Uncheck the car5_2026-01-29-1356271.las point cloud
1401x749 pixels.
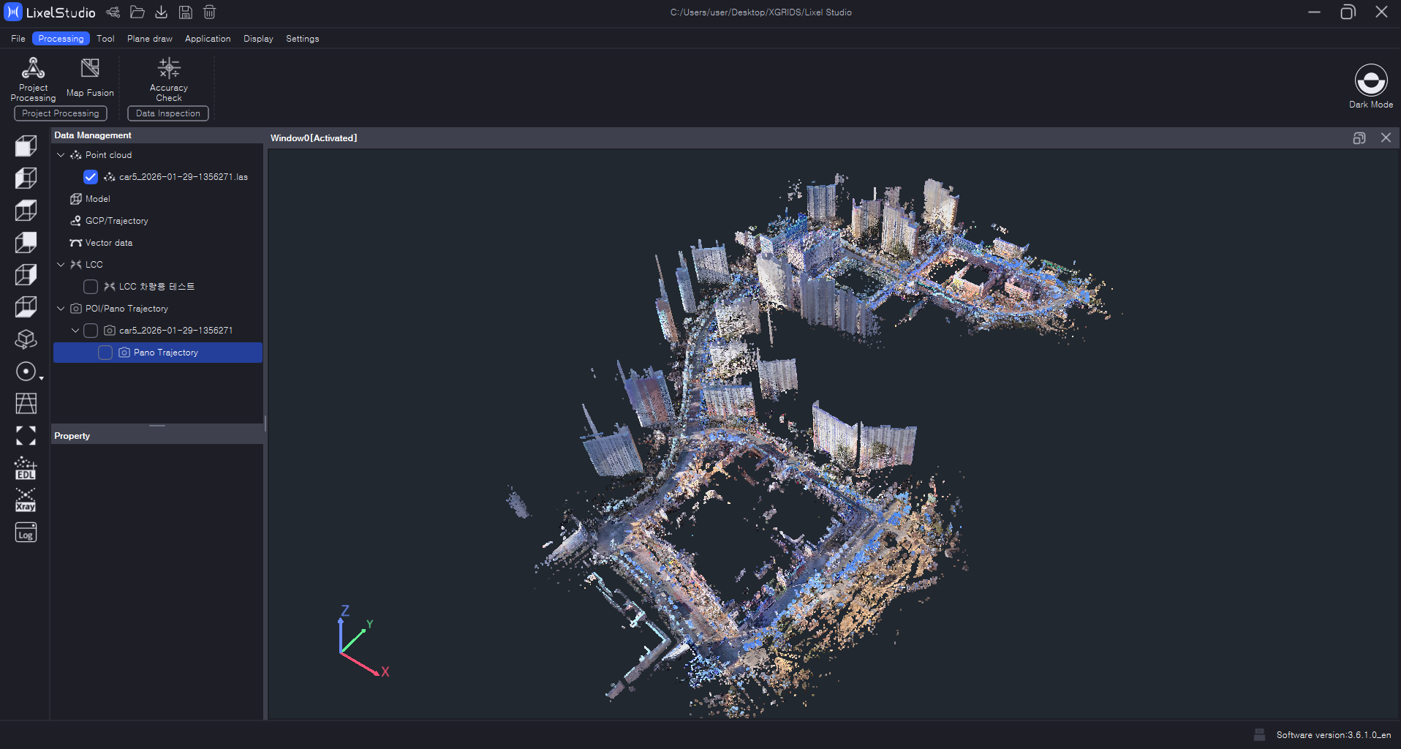pyautogui.click(x=91, y=177)
